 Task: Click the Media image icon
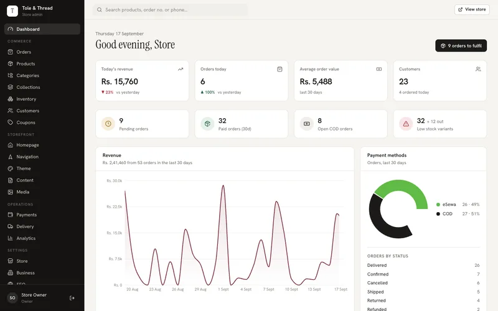tap(11, 192)
